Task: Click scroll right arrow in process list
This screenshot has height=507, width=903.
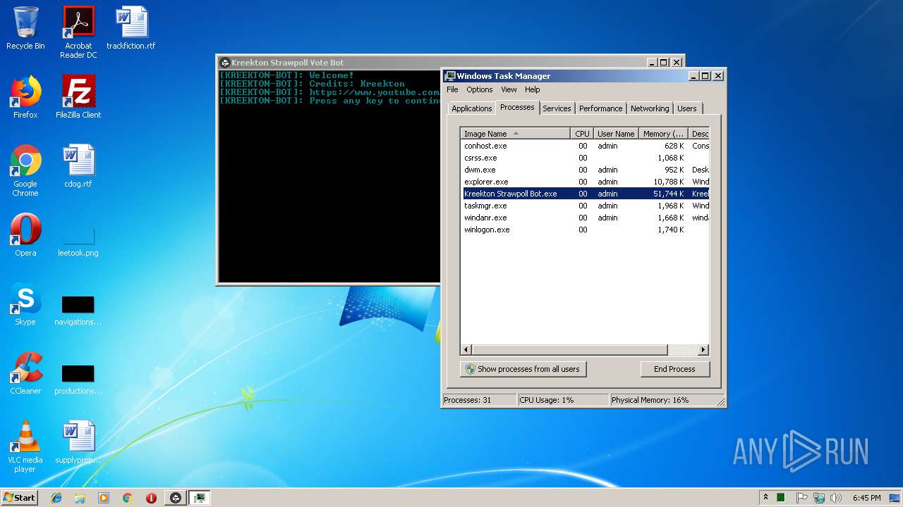Action: (703, 349)
